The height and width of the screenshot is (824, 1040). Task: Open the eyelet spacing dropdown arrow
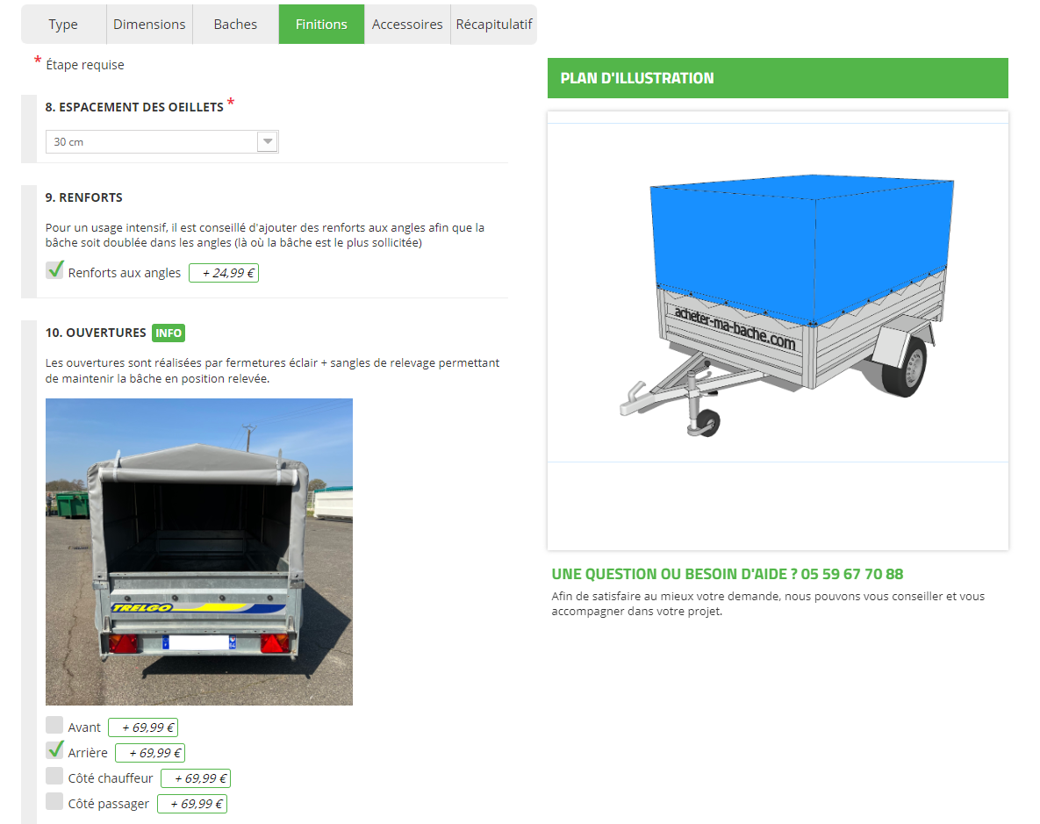pyautogui.click(x=268, y=141)
